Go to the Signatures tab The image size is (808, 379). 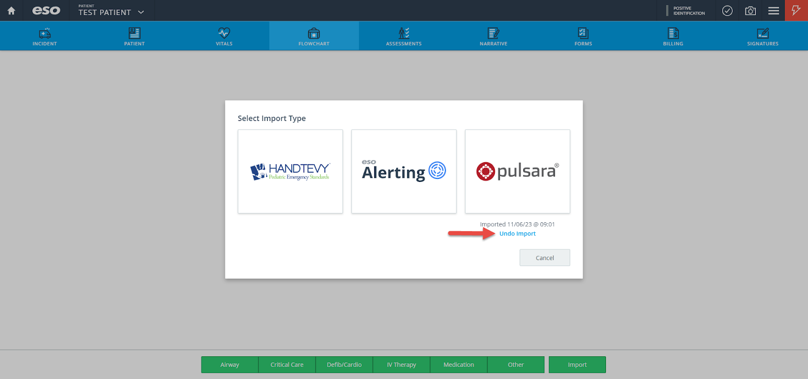click(763, 36)
